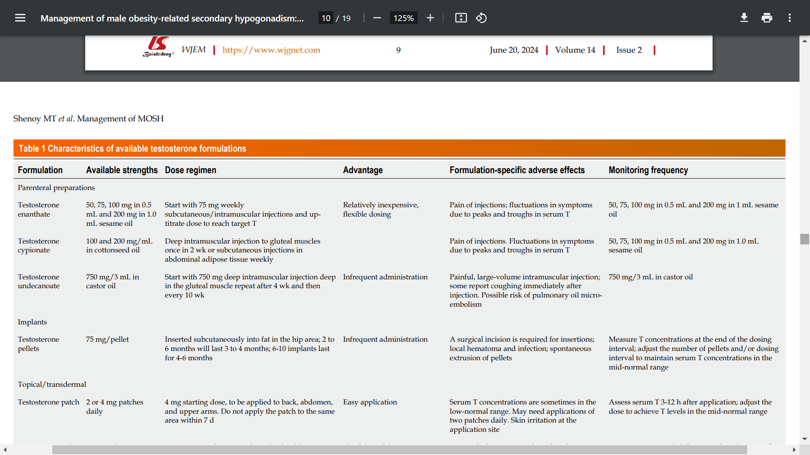810x455 pixels.
Task: Click the 75 mg/pellet strength cell
Action: point(108,340)
